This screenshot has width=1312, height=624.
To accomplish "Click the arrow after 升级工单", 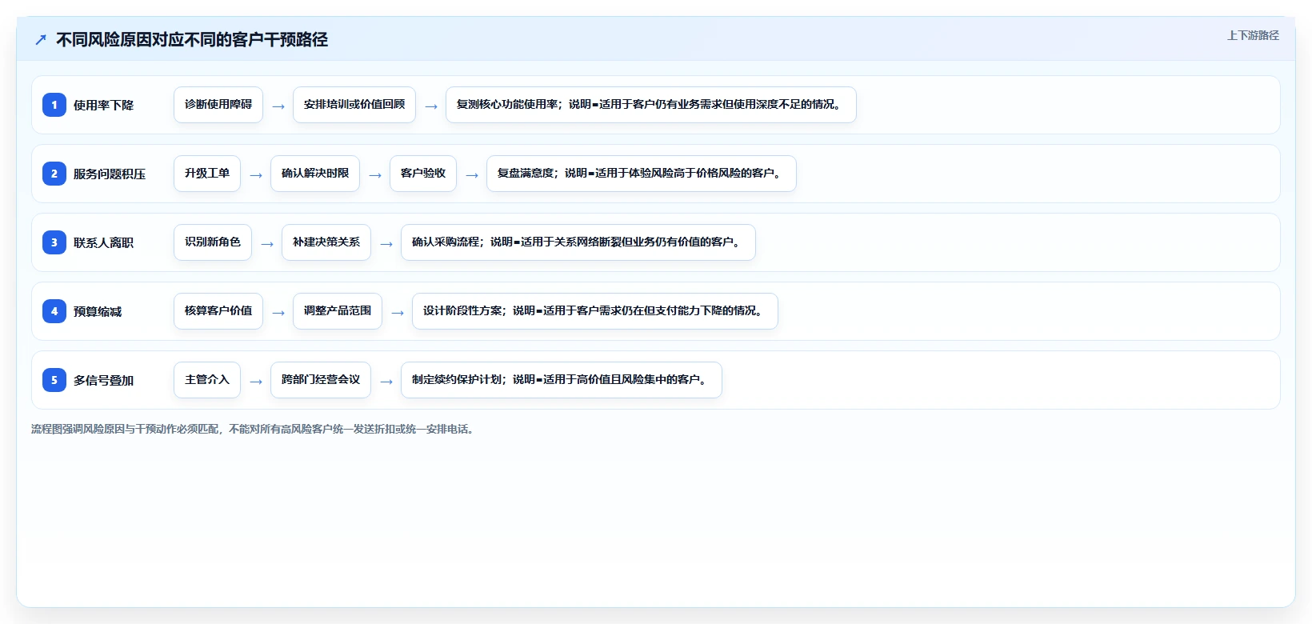I will [x=256, y=175].
